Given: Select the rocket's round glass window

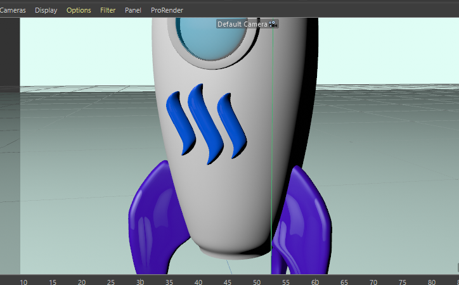Looking at the screenshot, I should point(210,38).
